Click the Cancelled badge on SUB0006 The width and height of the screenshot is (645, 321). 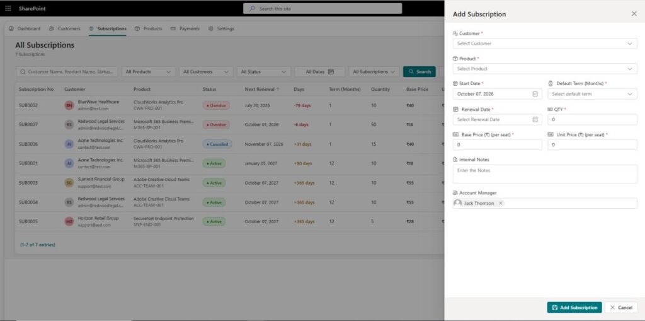pyautogui.click(x=217, y=144)
